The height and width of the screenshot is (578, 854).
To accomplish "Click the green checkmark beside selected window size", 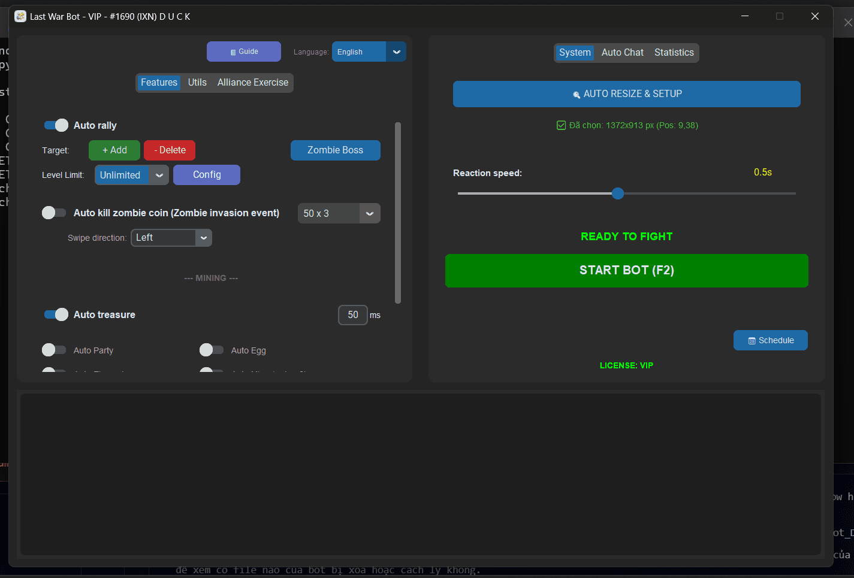I will click(562, 125).
